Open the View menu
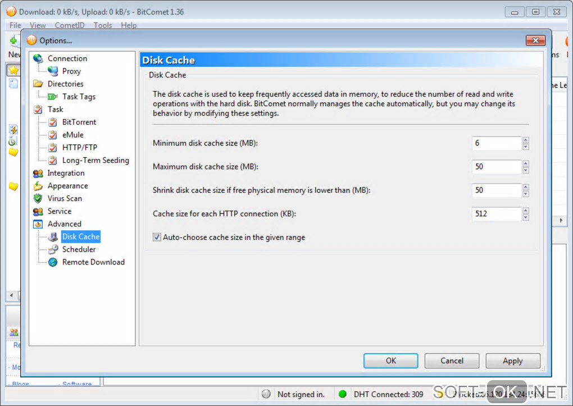 [x=38, y=25]
